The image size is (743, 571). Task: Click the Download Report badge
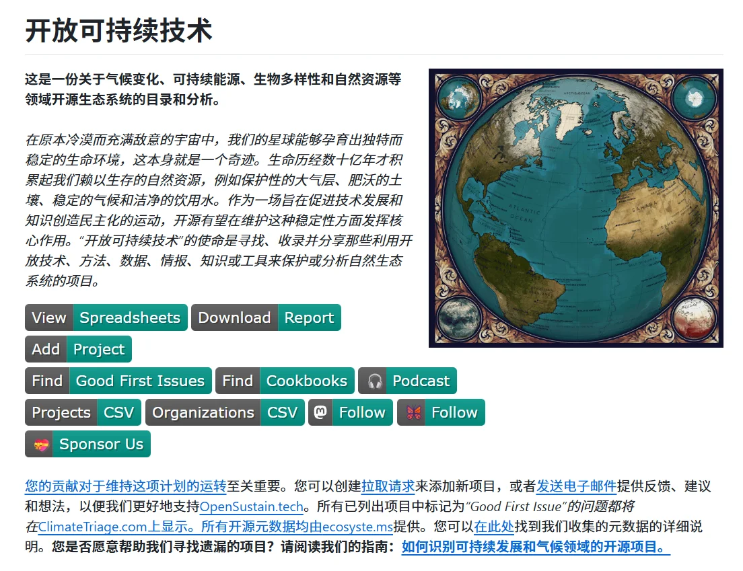[x=265, y=317]
